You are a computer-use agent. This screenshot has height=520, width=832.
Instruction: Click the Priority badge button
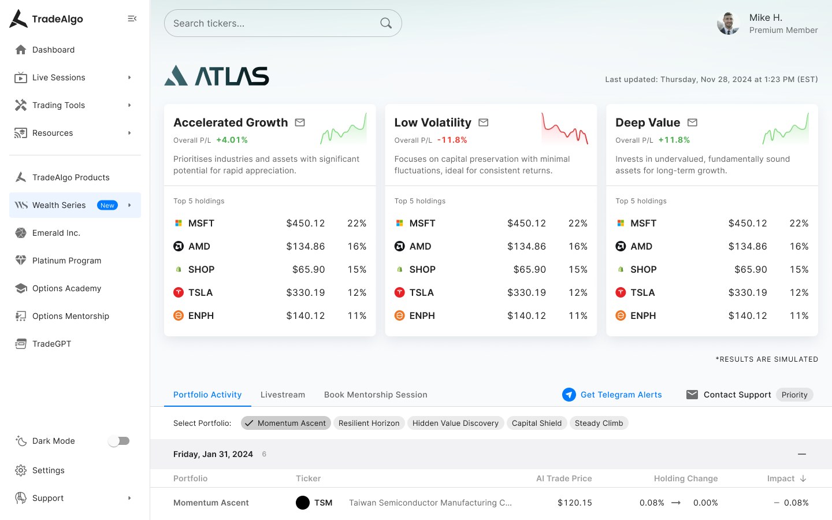(794, 395)
